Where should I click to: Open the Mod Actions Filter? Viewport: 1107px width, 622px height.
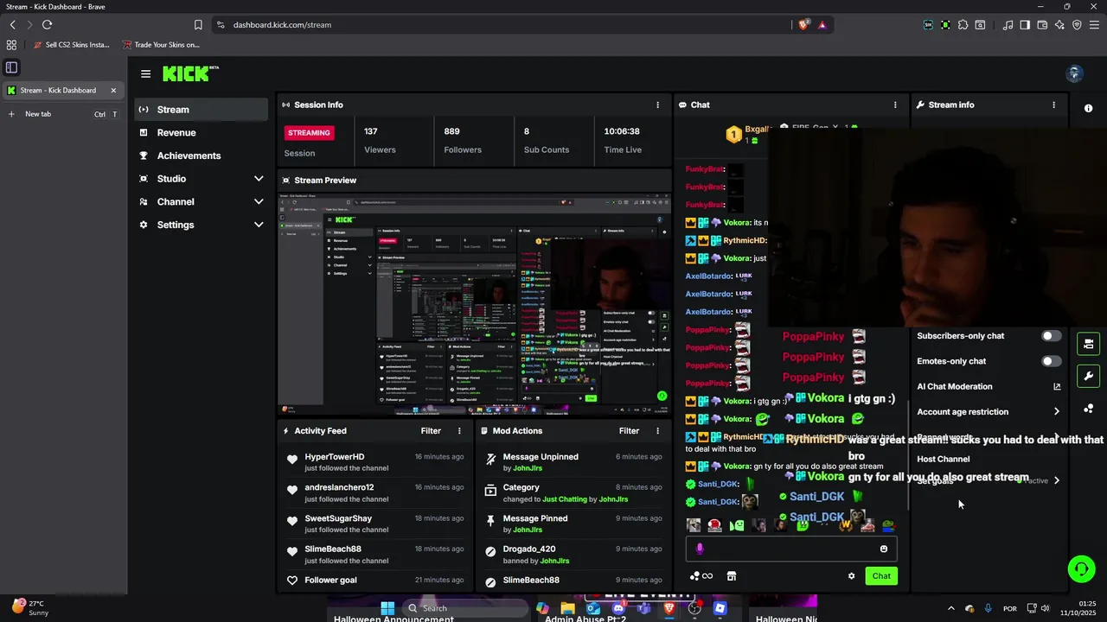pos(629,431)
